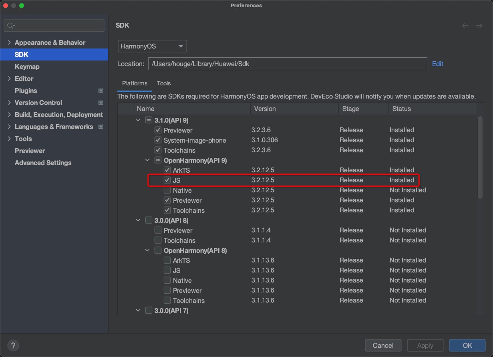
Task: Switch to the Tools tab
Action: pyautogui.click(x=164, y=83)
